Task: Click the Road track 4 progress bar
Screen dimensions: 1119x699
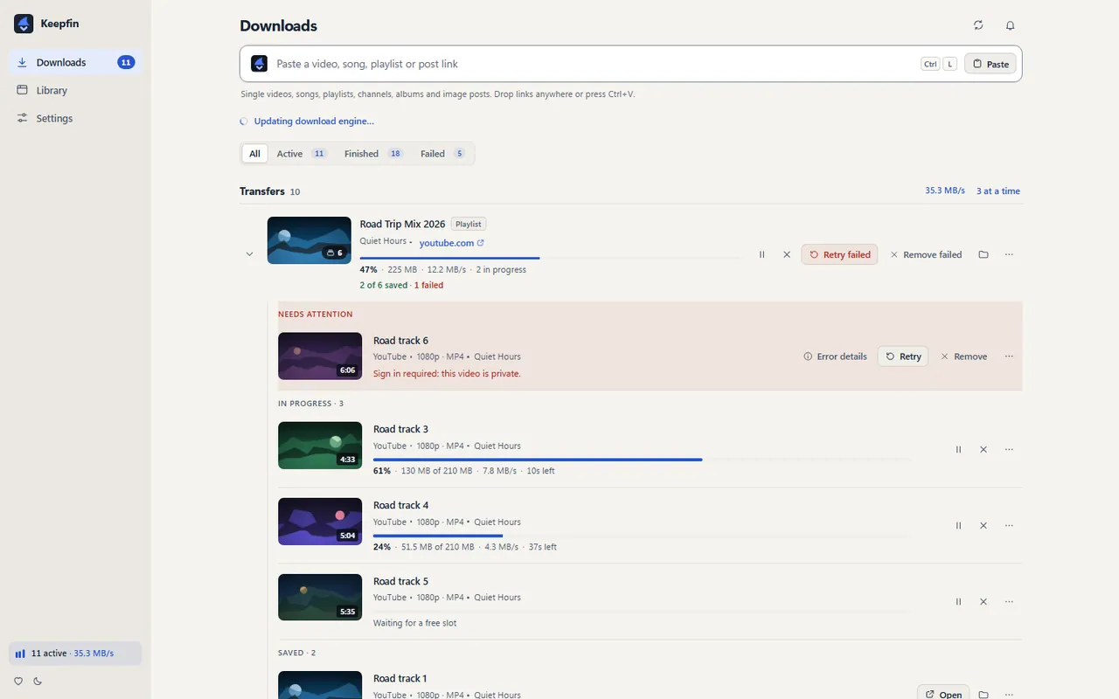Action: pos(642,535)
